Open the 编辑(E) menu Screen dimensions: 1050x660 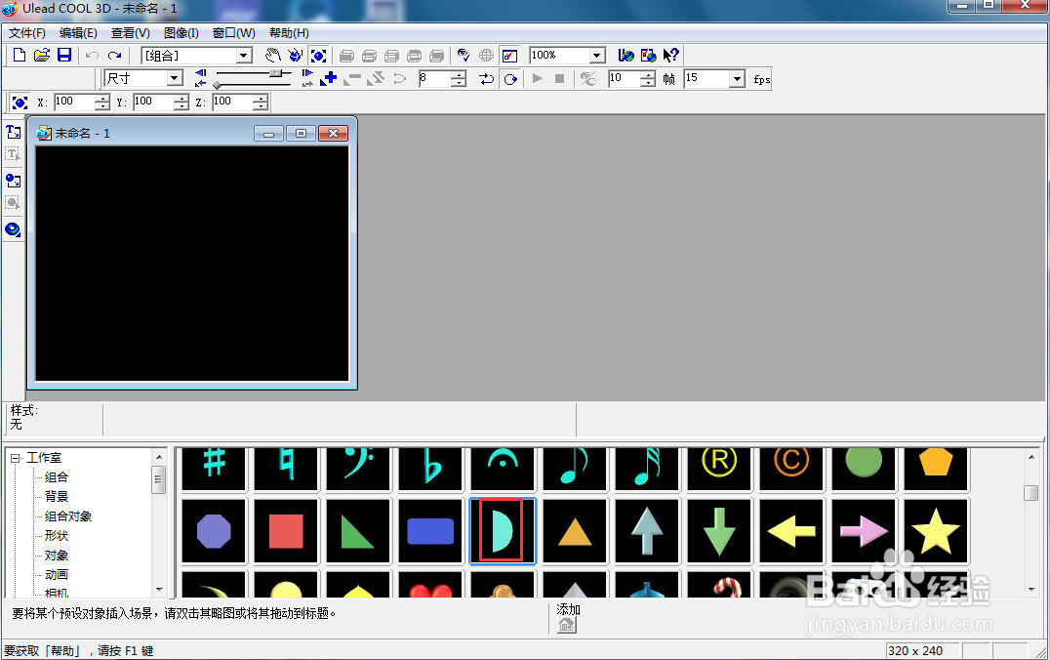point(78,33)
